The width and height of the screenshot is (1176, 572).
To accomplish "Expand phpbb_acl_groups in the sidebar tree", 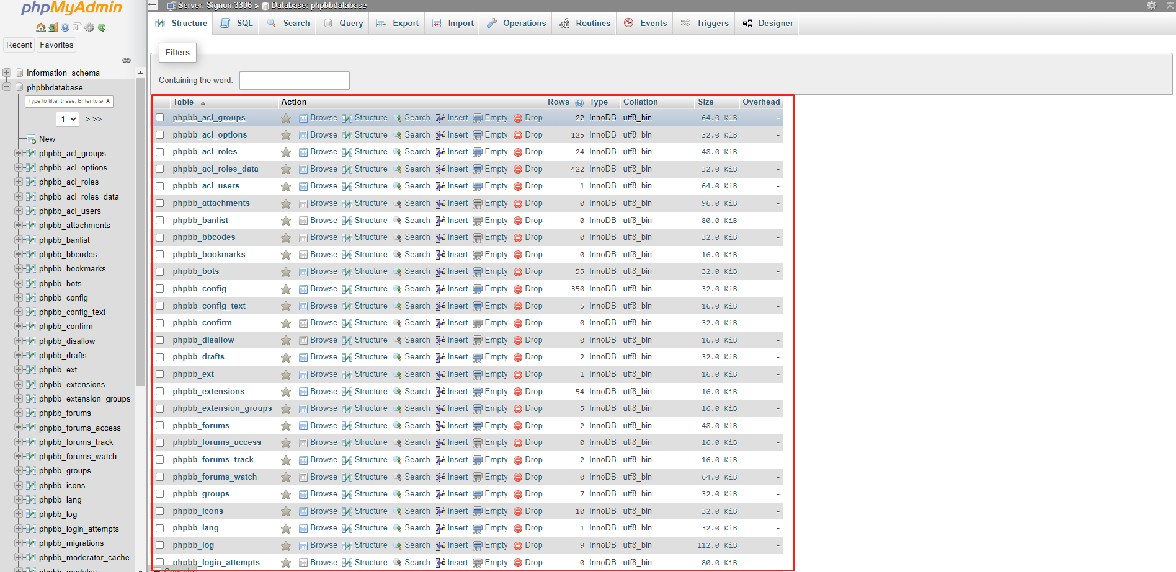I will (x=18, y=153).
